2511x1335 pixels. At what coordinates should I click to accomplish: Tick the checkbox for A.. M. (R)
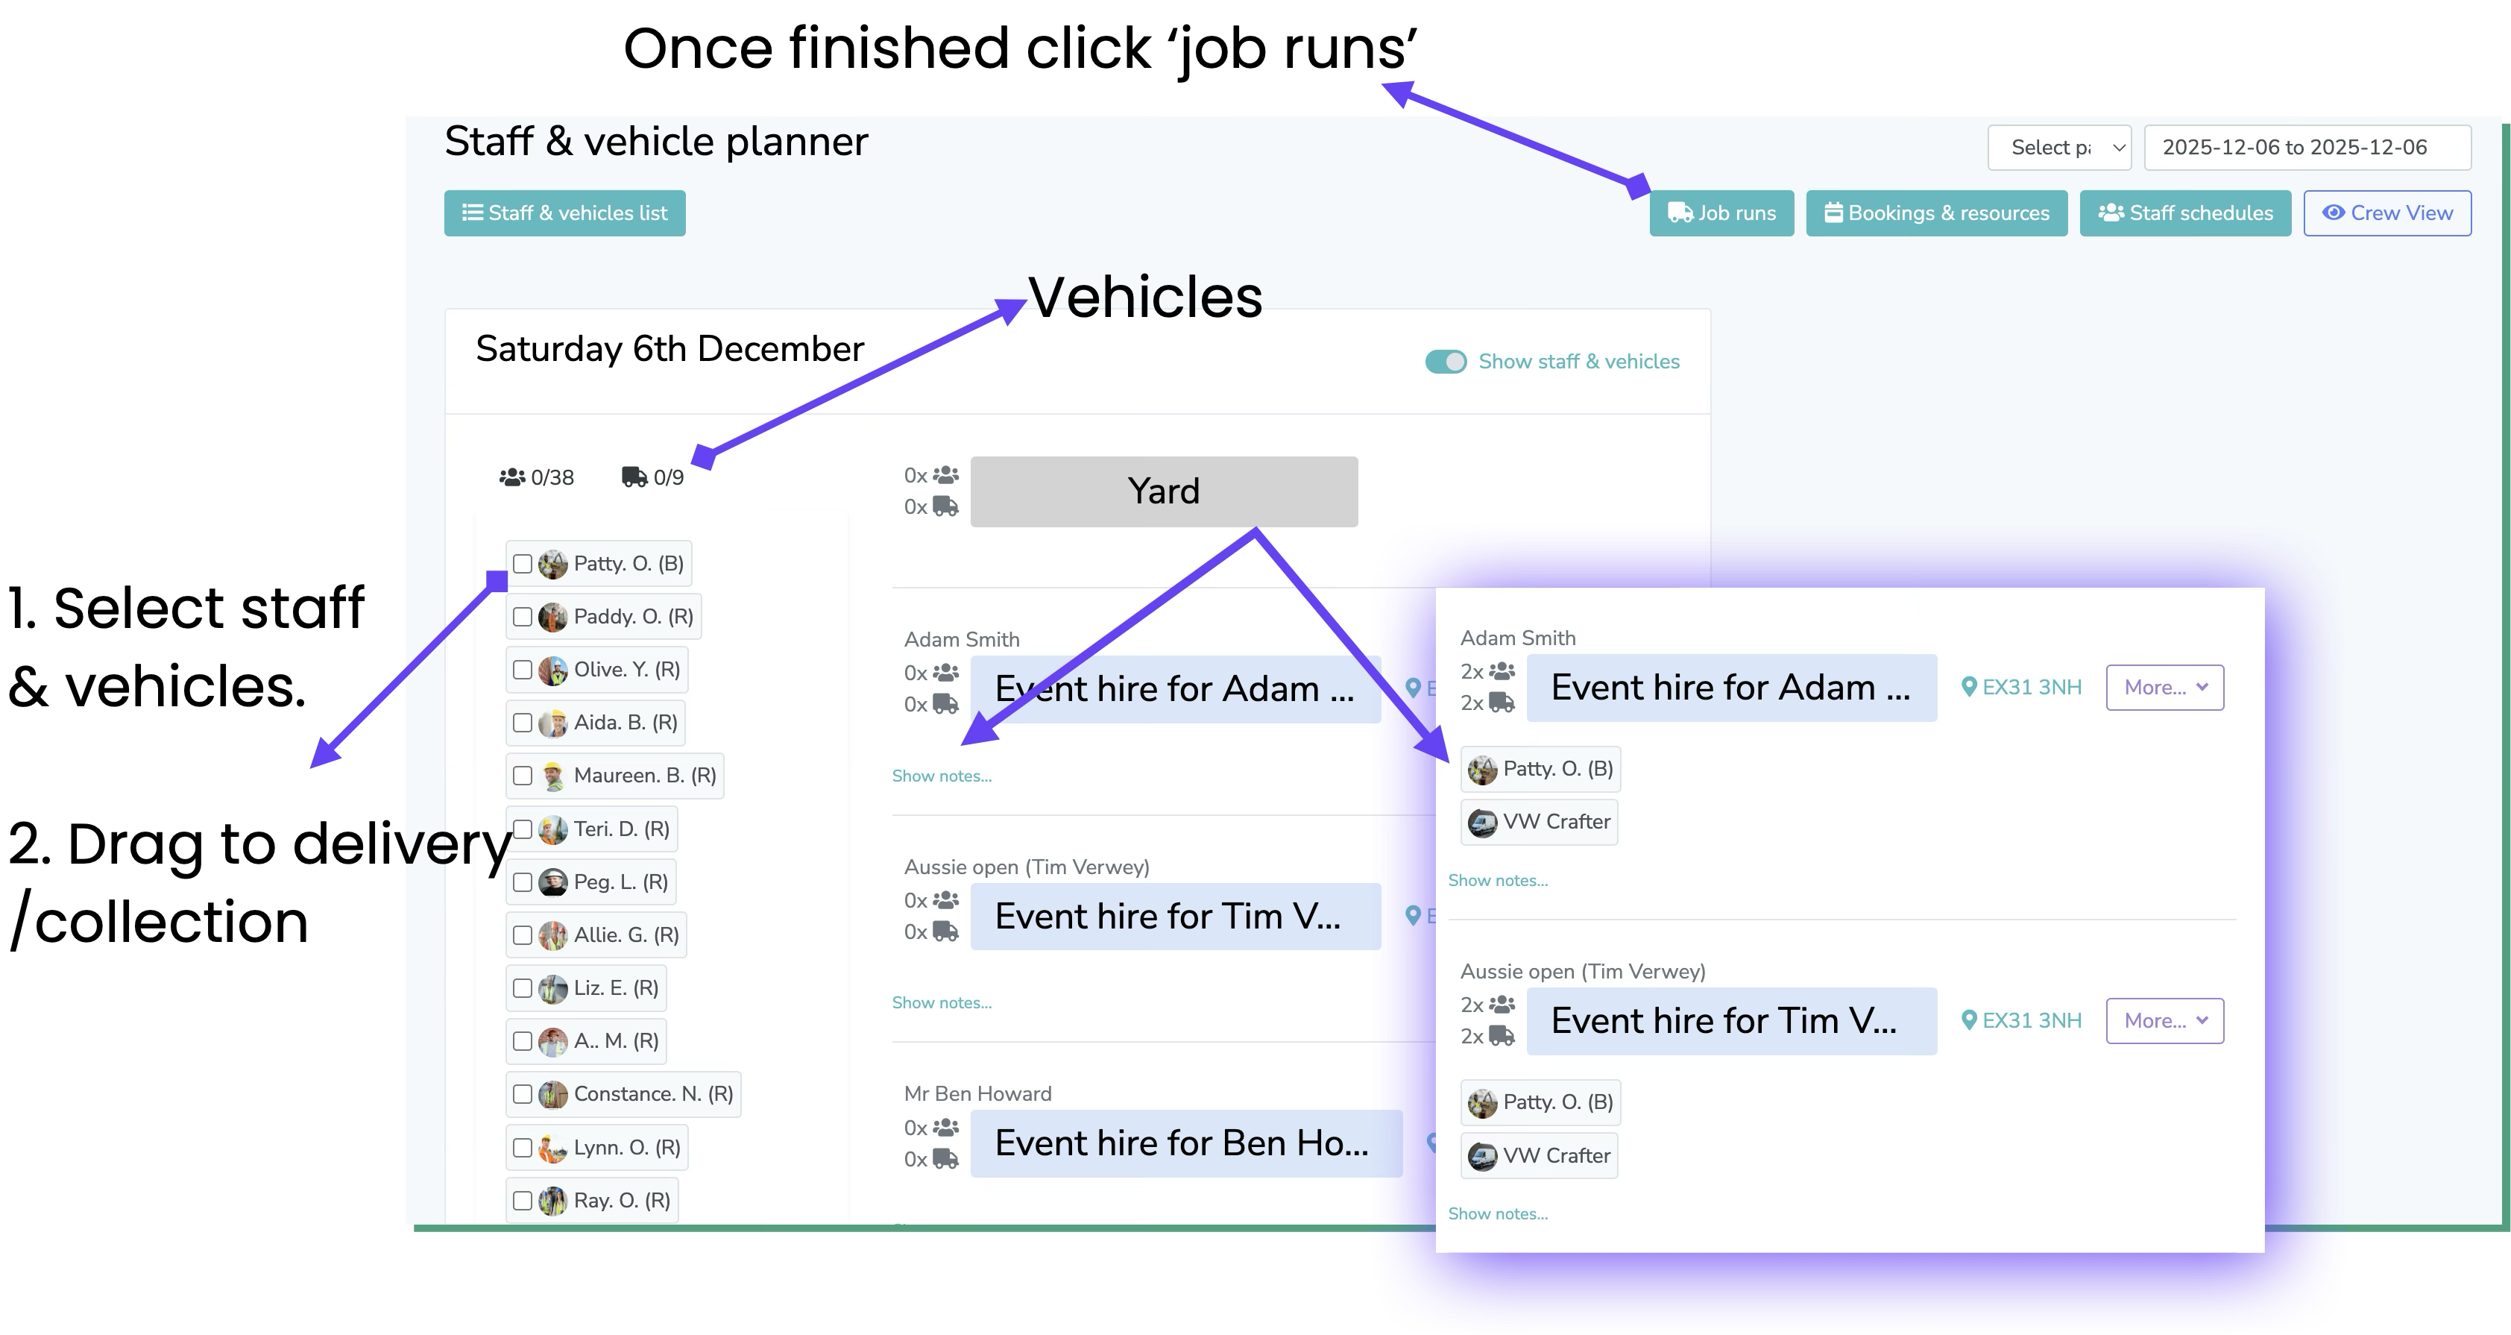[x=523, y=1040]
